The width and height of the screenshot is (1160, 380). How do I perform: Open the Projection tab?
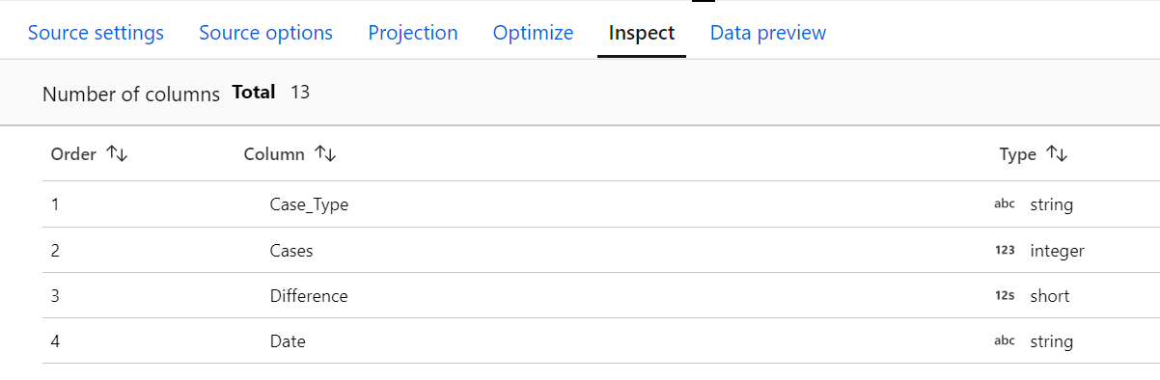[413, 33]
